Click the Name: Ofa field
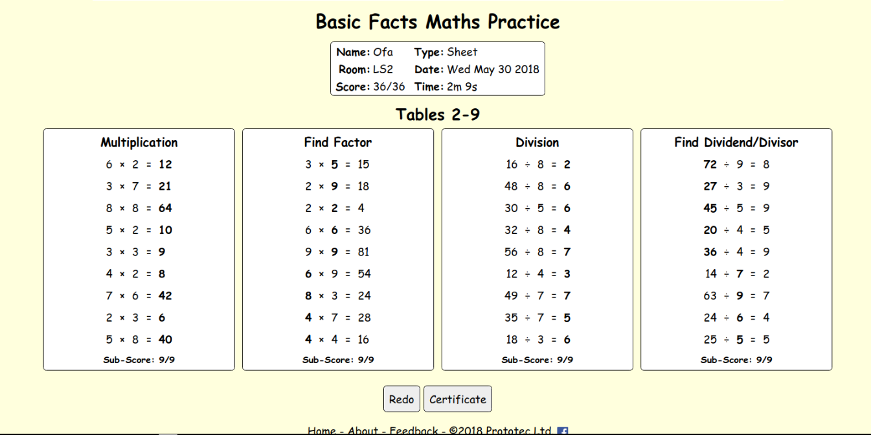Viewport: 871px width, 435px height. (366, 52)
